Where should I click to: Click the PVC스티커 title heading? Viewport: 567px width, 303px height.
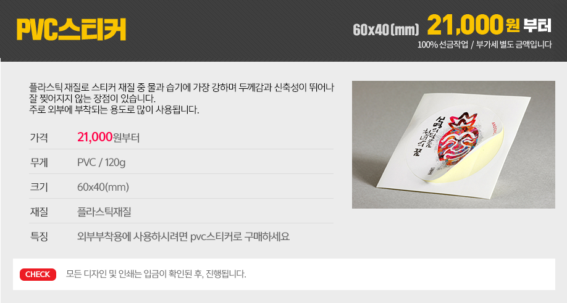tap(71, 29)
